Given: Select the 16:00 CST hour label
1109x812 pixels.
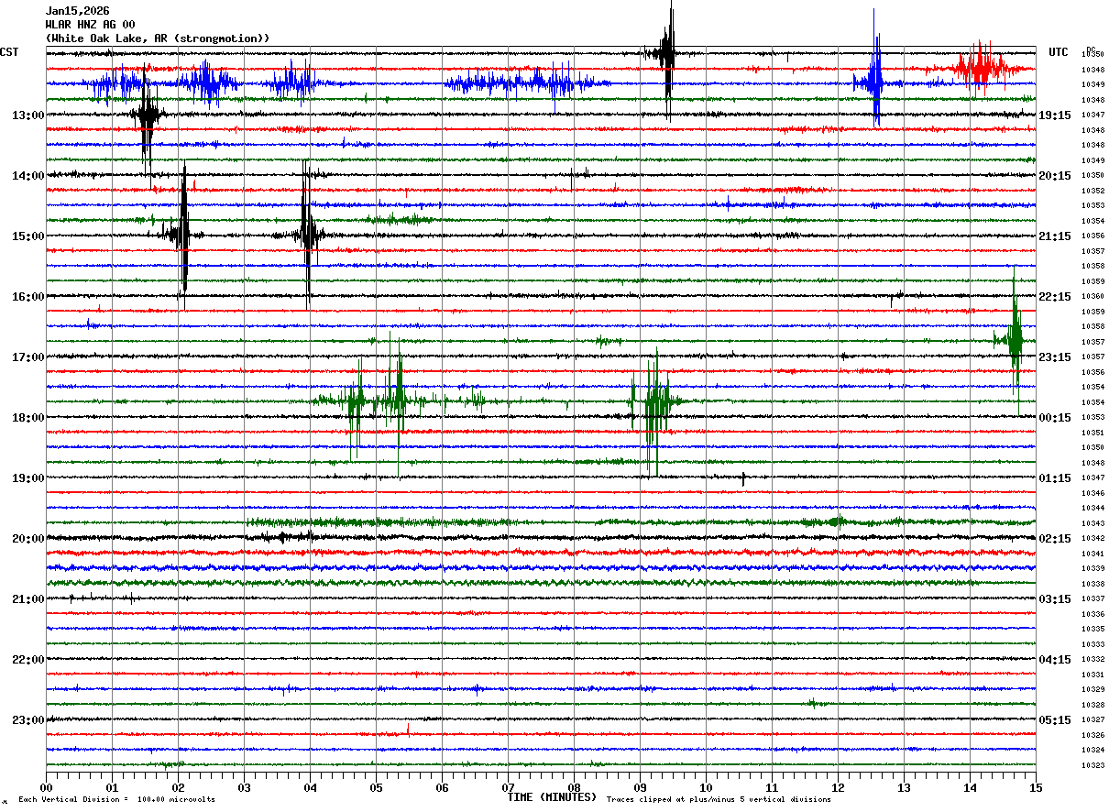Looking at the screenshot, I should coord(27,297).
